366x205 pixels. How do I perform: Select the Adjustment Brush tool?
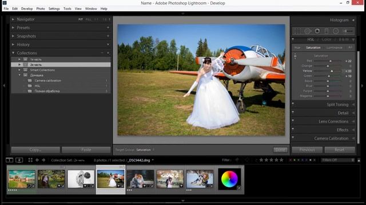pyautogui.click(x=348, y=31)
